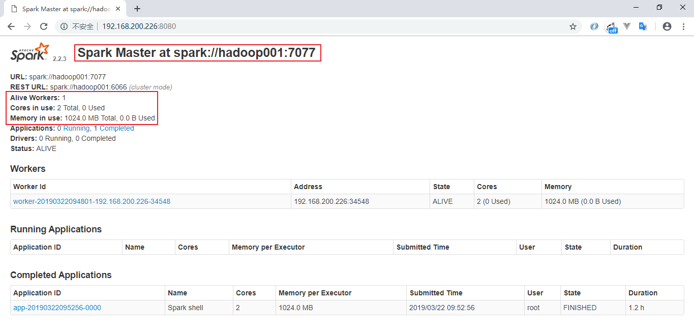Open the Google Translate extension
This screenshot has width=694, height=334.
coord(643,26)
